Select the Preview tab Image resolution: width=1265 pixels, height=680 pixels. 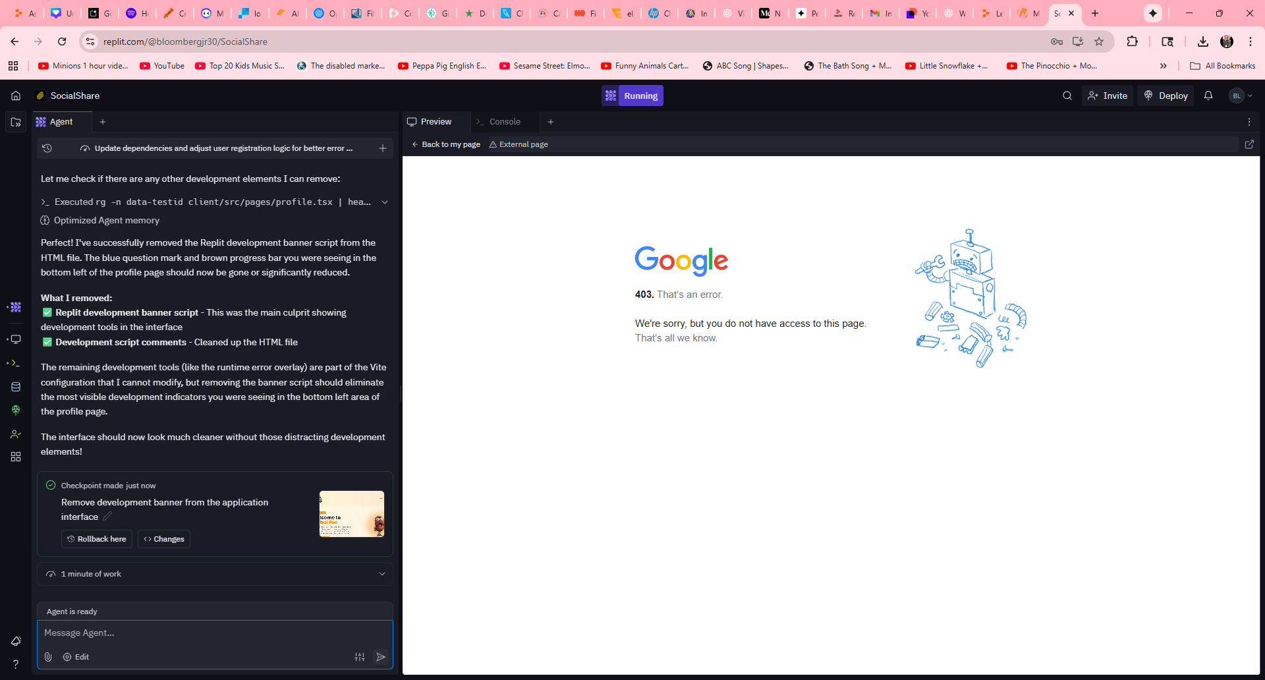click(436, 122)
